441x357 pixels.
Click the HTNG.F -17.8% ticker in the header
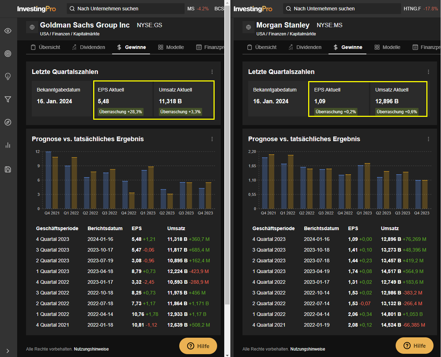pos(421,9)
